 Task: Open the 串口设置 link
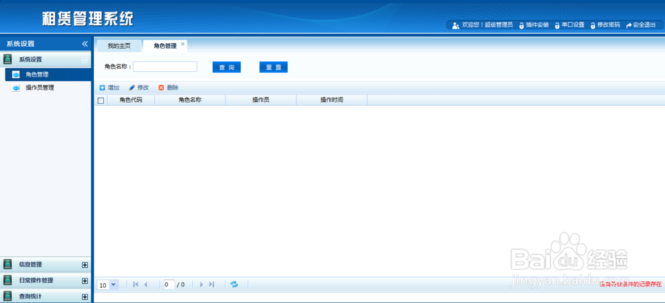(x=573, y=25)
